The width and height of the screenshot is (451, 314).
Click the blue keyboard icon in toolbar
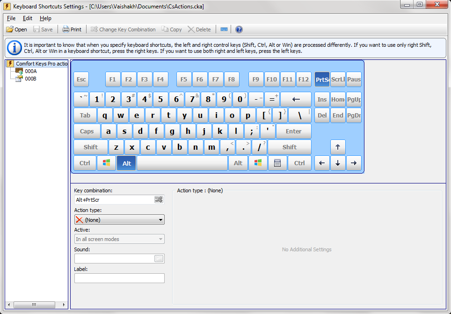tap(224, 29)
